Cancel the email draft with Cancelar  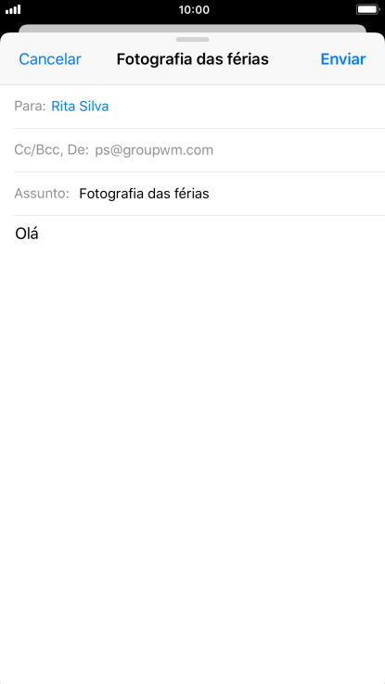(x=50, y=59)
